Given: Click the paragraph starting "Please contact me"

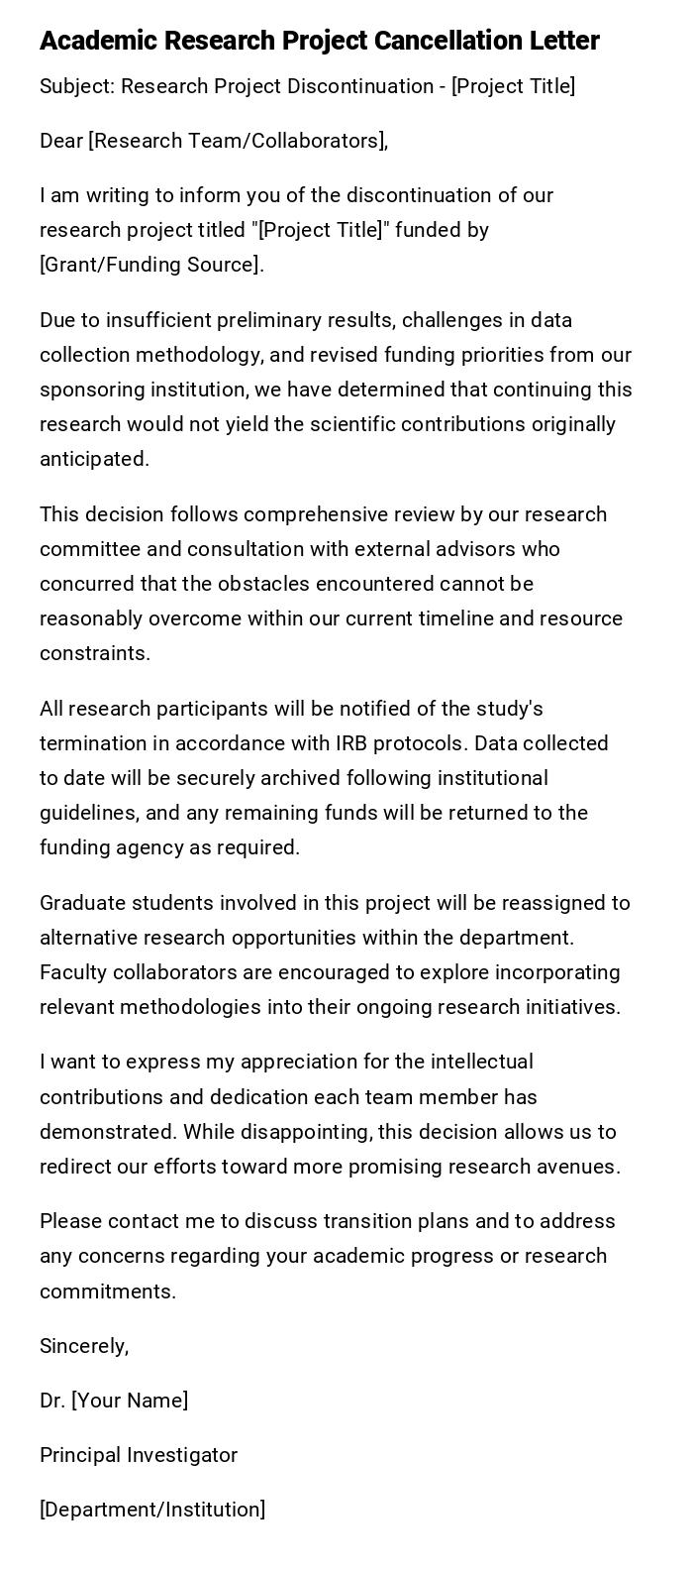Looking at the screenshot, I should click(x=328, y=1256).
